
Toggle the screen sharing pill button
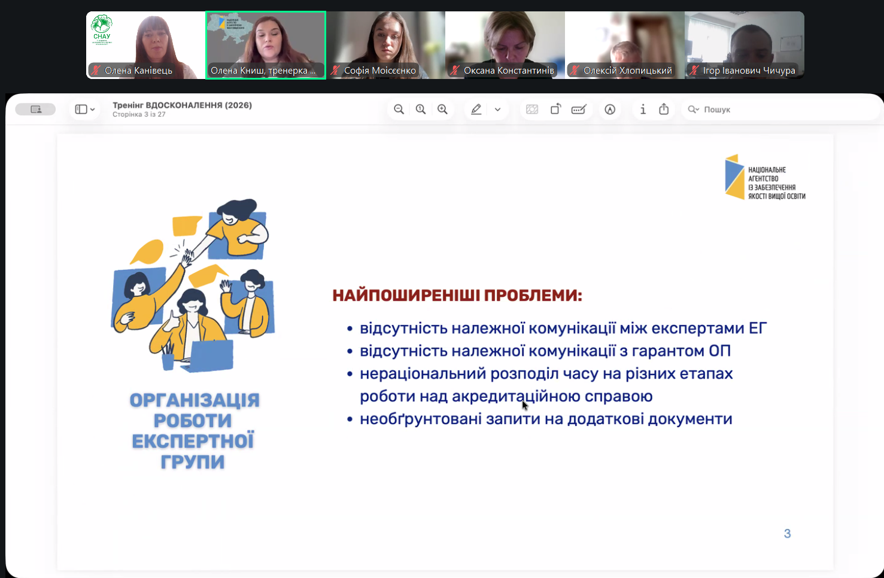tap(35, 109)
